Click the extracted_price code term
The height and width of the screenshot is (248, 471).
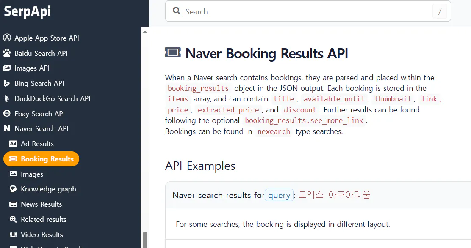(228, 110)
